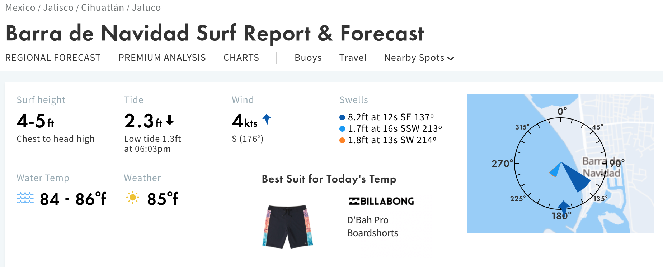Image resolution: width=663 pixels, height=267 pixels.
Task: Click the orange SW swell dot
Action: (x=342, y=140)
